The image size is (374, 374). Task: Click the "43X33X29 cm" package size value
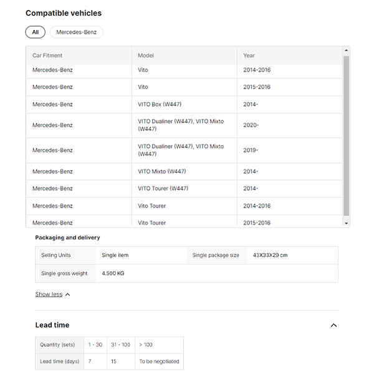click(x=270, y=255)
